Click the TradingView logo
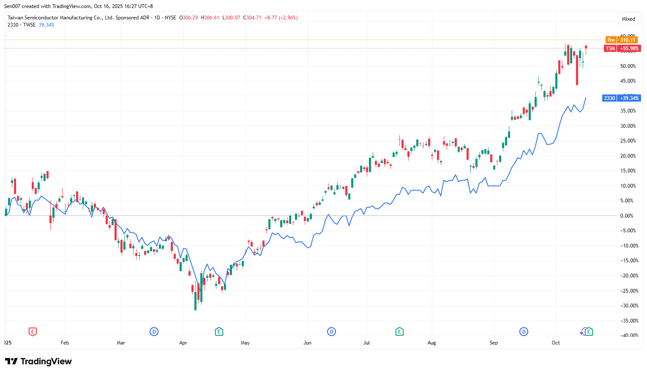Viewport: 647px width, 374px height. click(38, 361)
